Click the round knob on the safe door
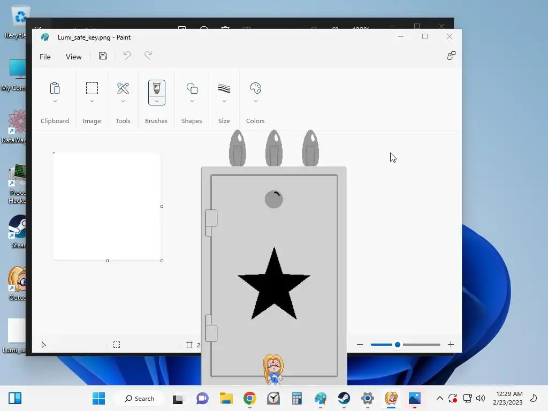This screenshot has height=411, width=548. [273, 199]
